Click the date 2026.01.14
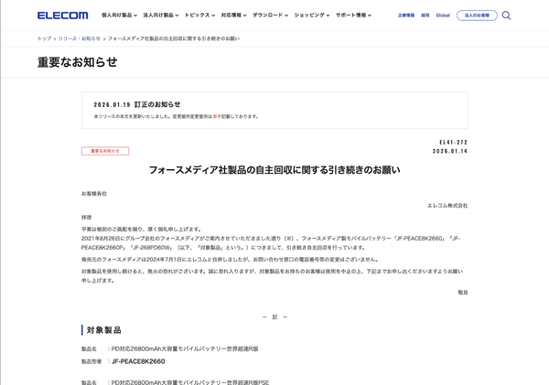Image resolution: width=549 pixels, height=385 pixels. [450, 151]
